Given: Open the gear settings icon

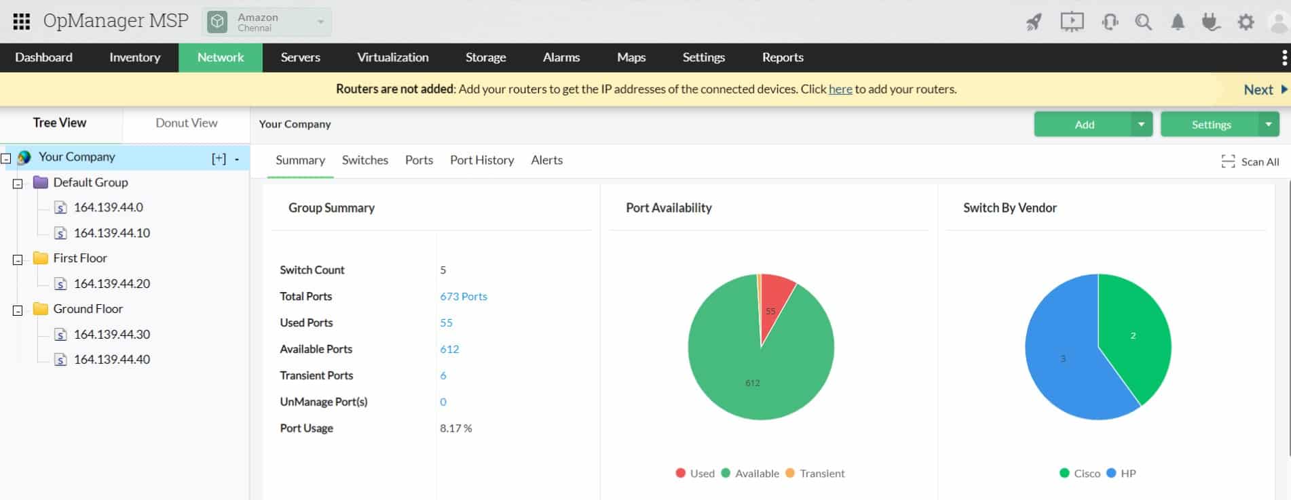Looking at the screenshot, I should [1246, 22].
